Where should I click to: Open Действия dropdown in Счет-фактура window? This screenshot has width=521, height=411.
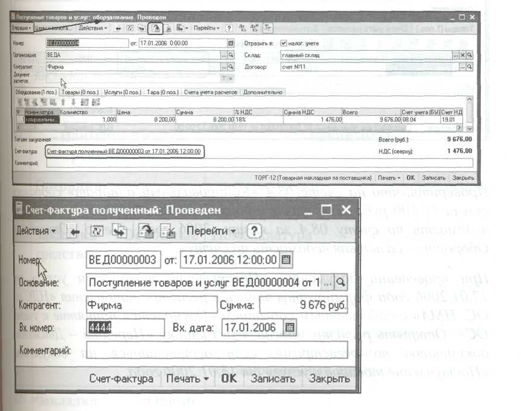click(36, 231)
